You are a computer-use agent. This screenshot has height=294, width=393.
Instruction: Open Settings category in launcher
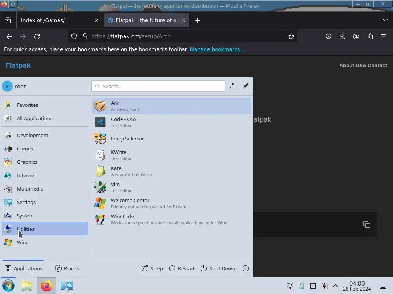45,202
